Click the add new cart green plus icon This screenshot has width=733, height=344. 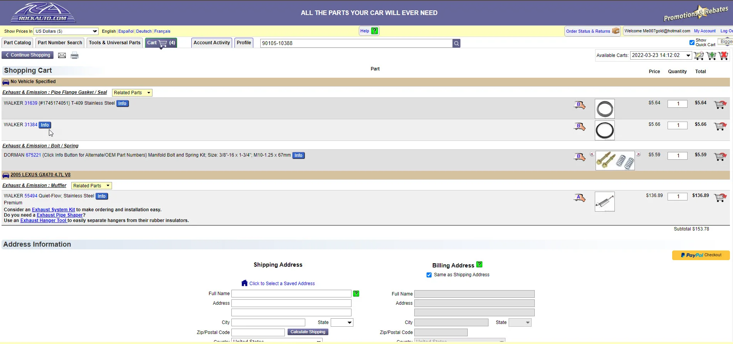coord(711,56)
